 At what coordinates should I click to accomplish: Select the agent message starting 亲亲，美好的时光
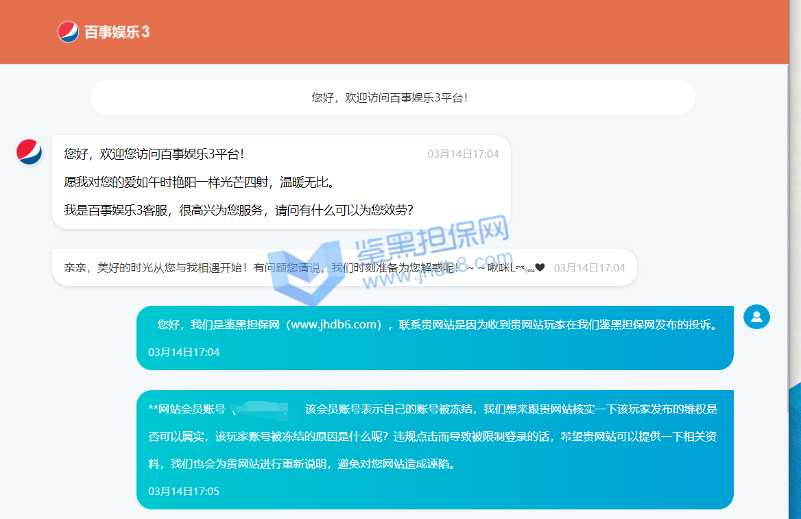click(261, 267)
